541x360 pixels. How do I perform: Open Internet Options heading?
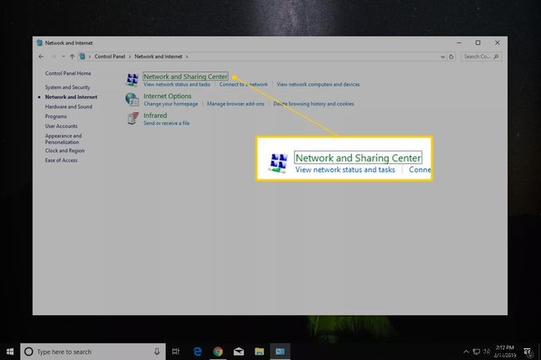[167, 96]
